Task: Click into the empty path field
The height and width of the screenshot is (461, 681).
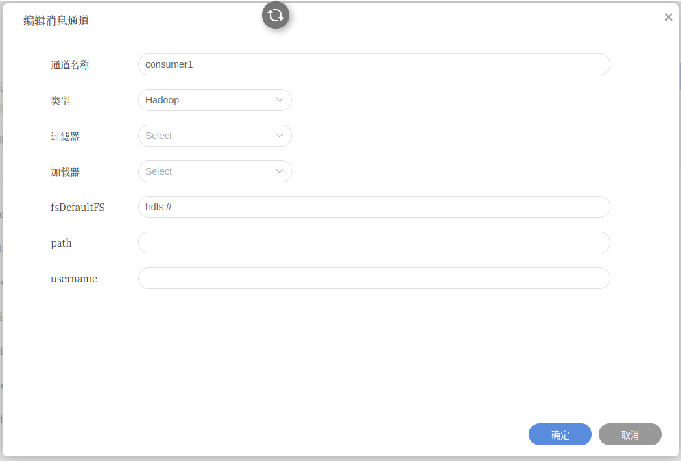Action: pyautogui.click(x=374, y=242)
